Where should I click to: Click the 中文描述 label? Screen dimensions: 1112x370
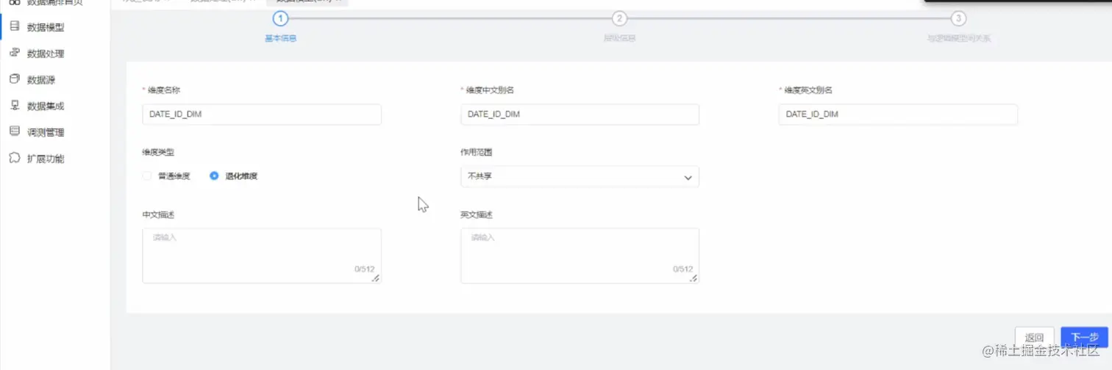pos(158,215)
